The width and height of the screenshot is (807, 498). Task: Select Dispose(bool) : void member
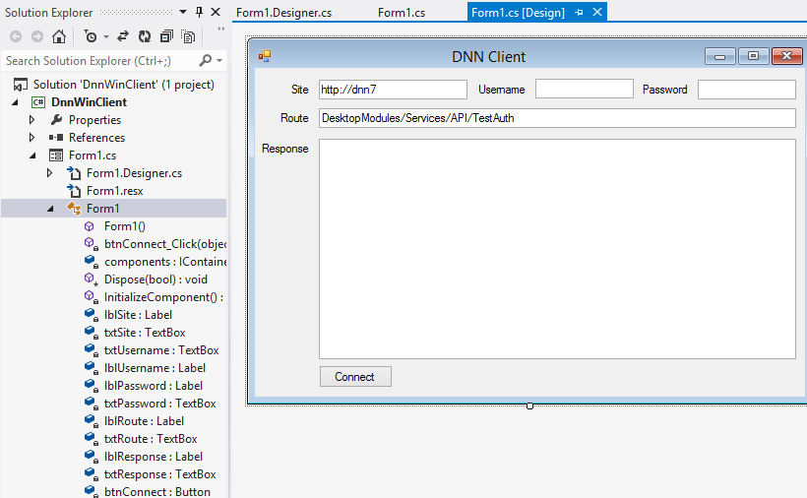pos(155,280)
